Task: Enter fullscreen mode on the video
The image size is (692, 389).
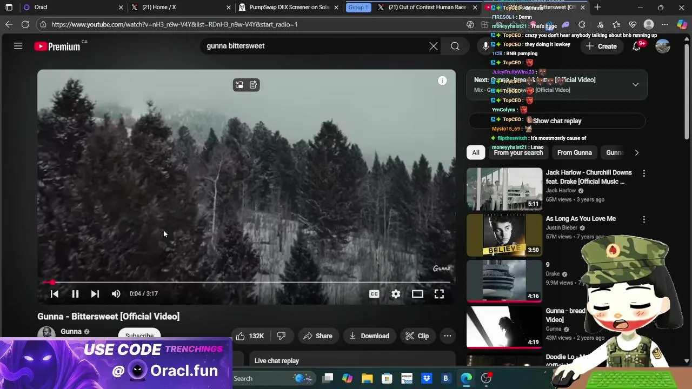Action: coord(439,294)
